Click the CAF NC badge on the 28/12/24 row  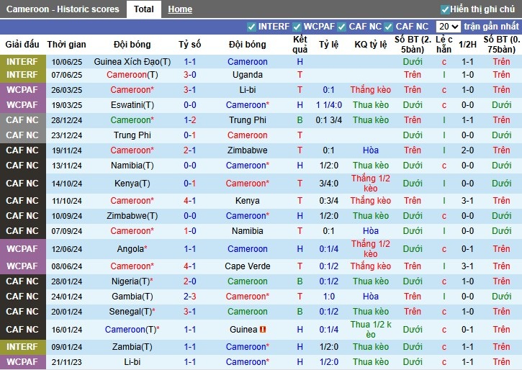point(22,120)
